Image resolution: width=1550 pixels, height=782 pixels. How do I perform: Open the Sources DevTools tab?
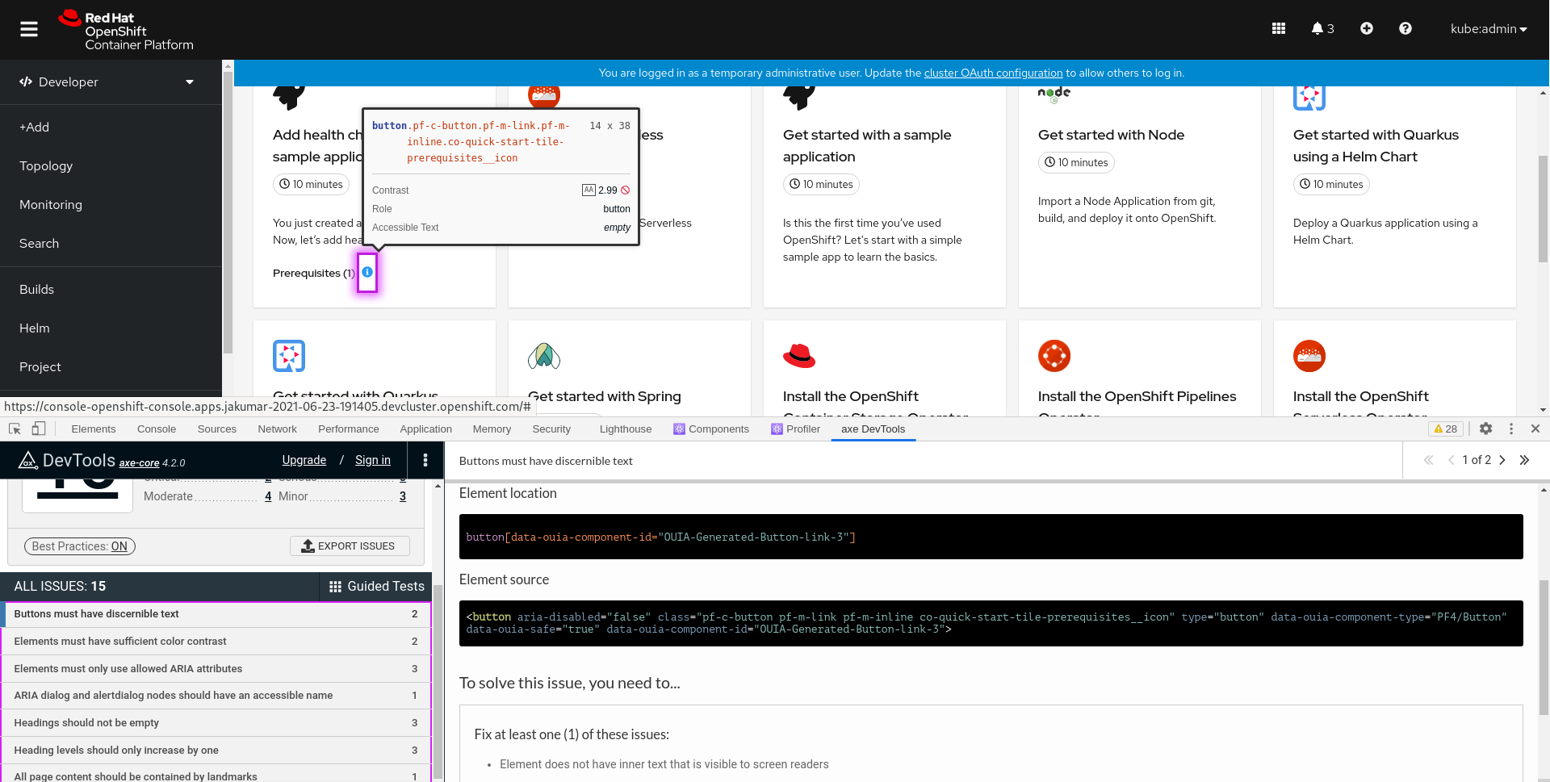click(217, 429)
